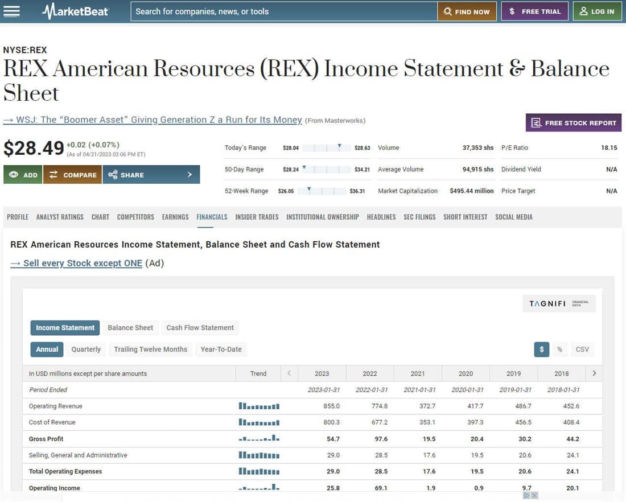
Task: Click the arrows icon on Compare button
Action: point(53,175)
